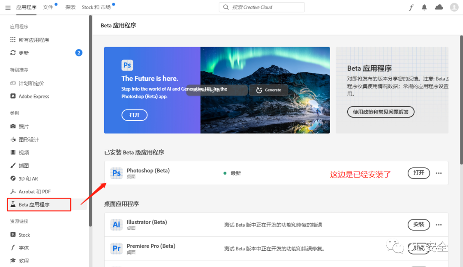Open the notifications bell icon
The image size is (463, 267).
pyautogui.click(x=424, y=7)
